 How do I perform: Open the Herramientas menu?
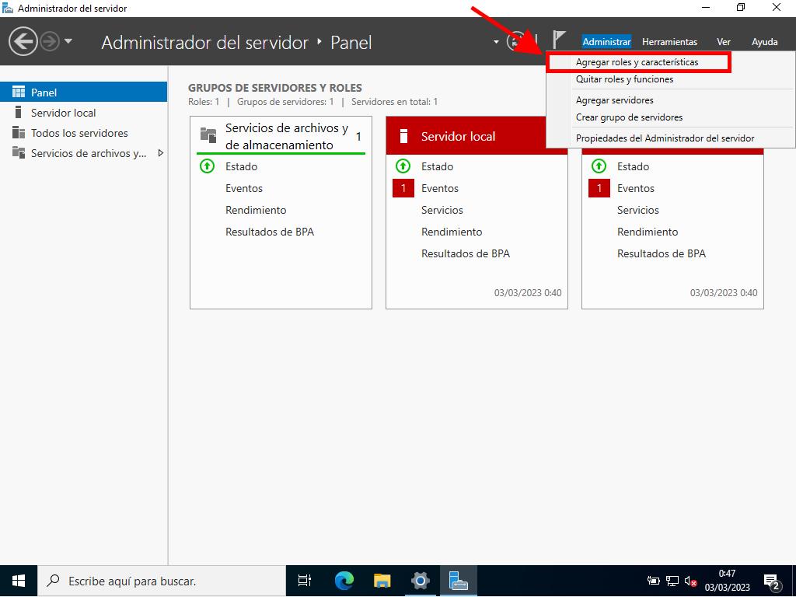(x=669, y=42)
